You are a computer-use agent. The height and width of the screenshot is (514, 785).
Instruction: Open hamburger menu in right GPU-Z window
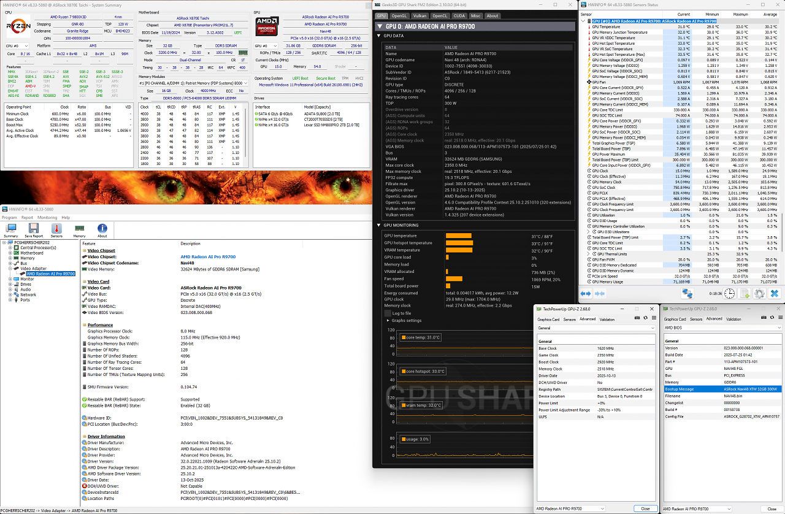point(779,318)
